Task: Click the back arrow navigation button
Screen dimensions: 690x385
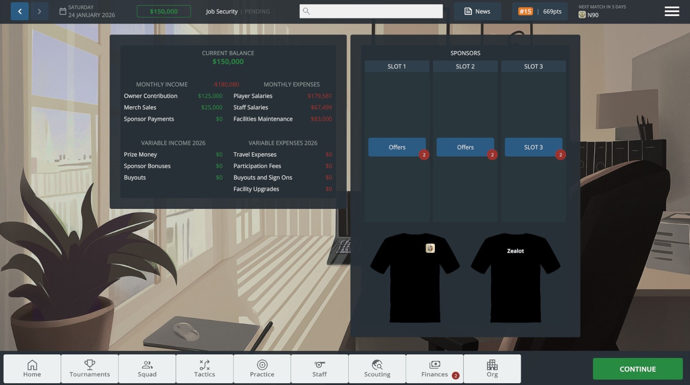Action: (20, 11)
